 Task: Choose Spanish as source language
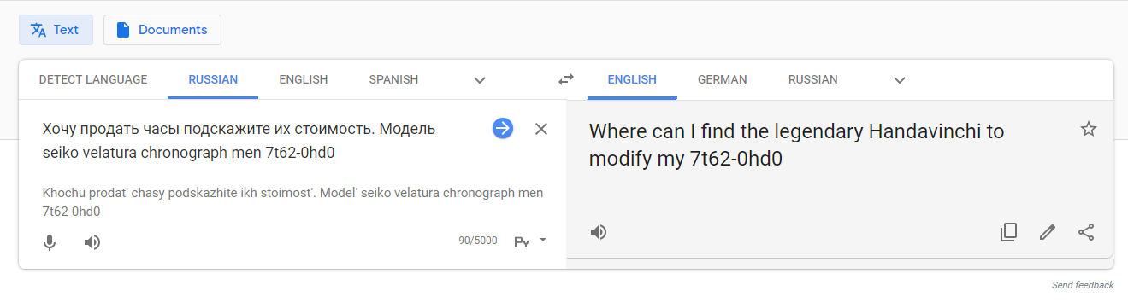click(393, 79)
